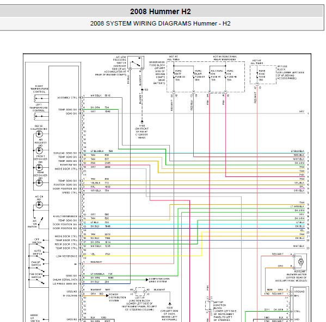This screenshot has width=326, height=322.
Task: Click the "GMLAN SERIAL DATA" pin label
Action: coord(65,280)
